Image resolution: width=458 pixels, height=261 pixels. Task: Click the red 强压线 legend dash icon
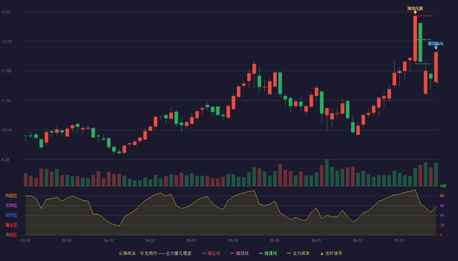204,253
